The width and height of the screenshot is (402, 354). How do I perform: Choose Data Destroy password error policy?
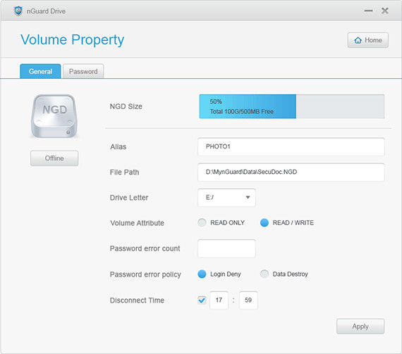[264, 274]
